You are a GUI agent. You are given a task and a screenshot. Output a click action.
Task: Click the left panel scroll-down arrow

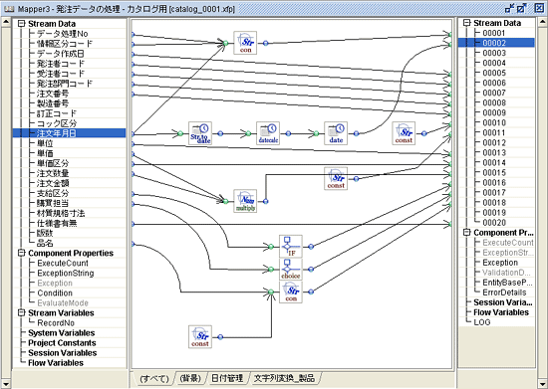click(6, 383)
